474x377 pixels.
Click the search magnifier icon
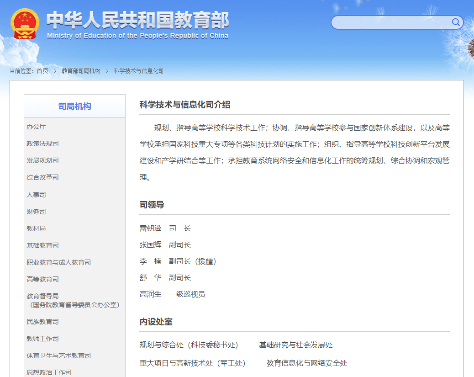coord(455,22)
